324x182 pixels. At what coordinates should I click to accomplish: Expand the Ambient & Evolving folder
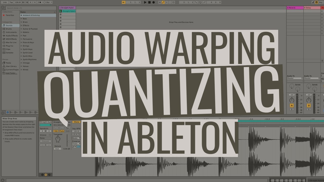point(21,15)
